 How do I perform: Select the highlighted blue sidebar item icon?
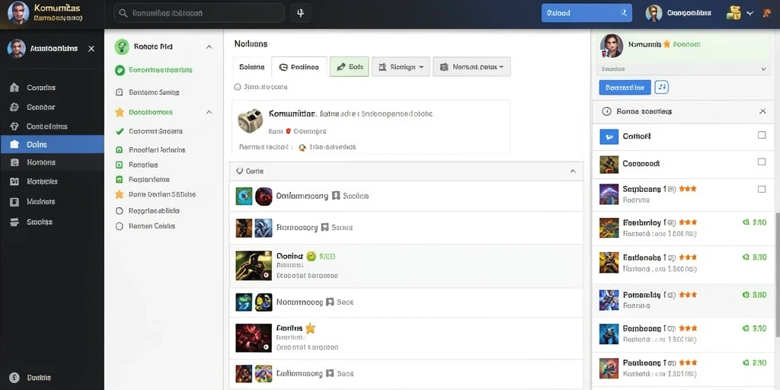point(14,144)
